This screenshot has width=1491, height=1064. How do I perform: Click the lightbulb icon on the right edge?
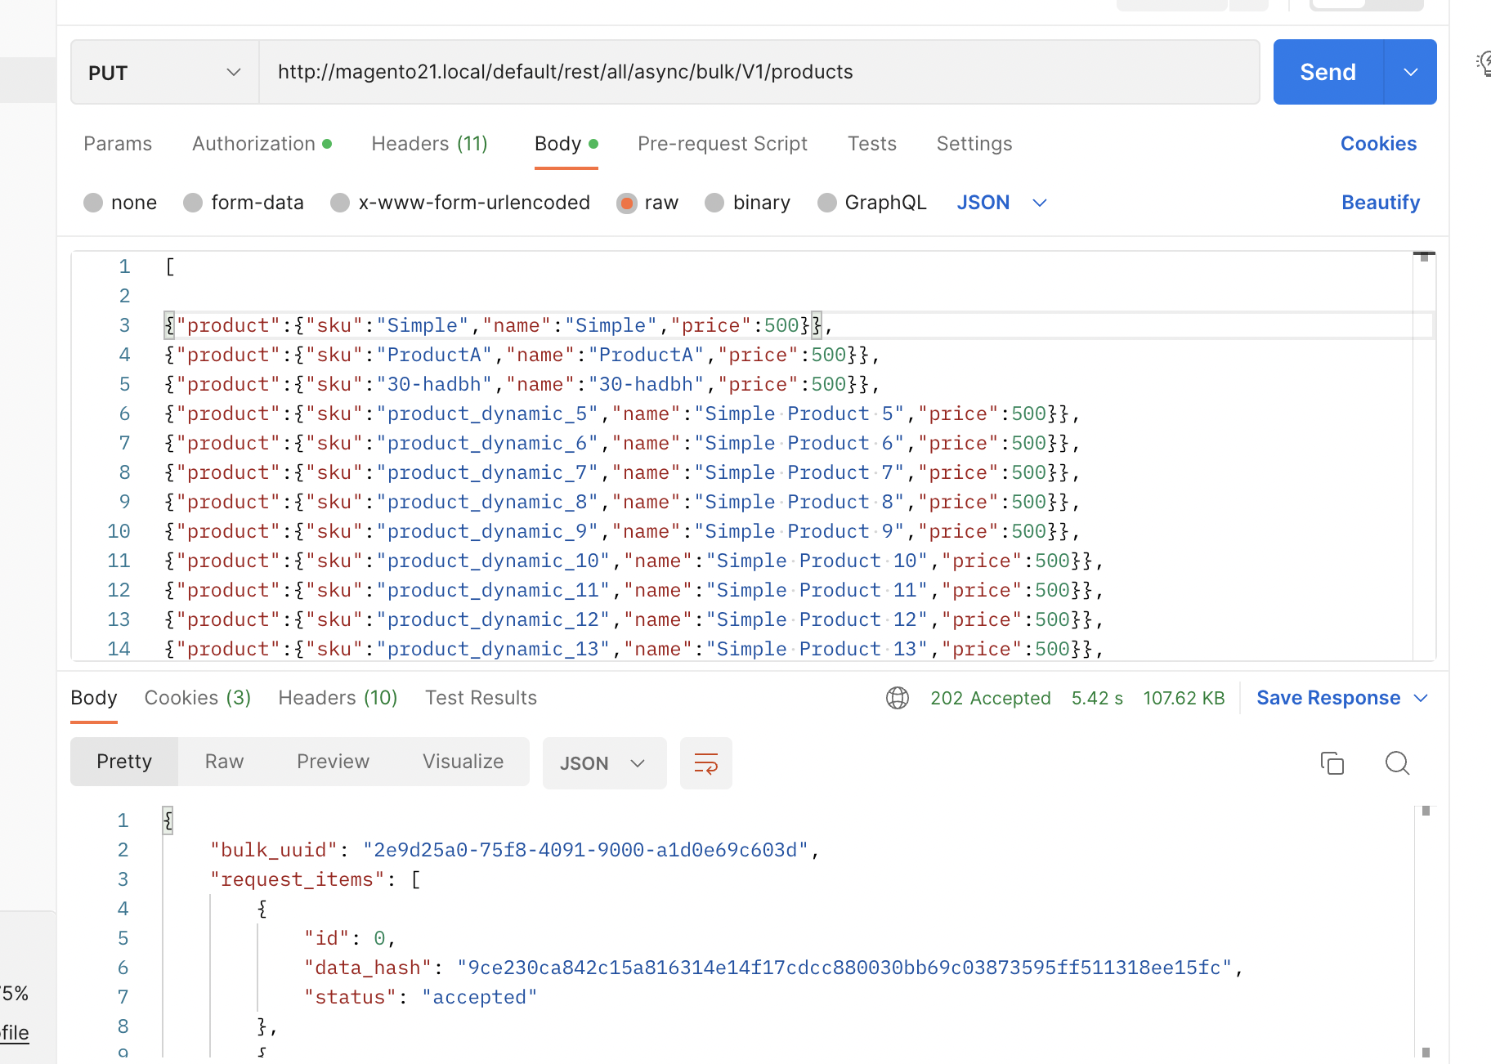click(x=1484, y=65)
